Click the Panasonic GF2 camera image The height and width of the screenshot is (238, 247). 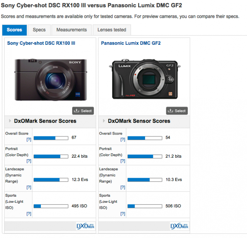(145, 79)
